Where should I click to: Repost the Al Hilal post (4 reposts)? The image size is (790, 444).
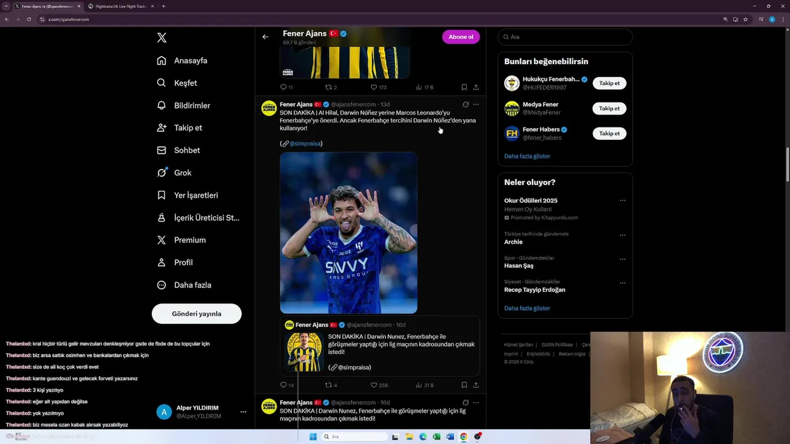pos(331,385)
